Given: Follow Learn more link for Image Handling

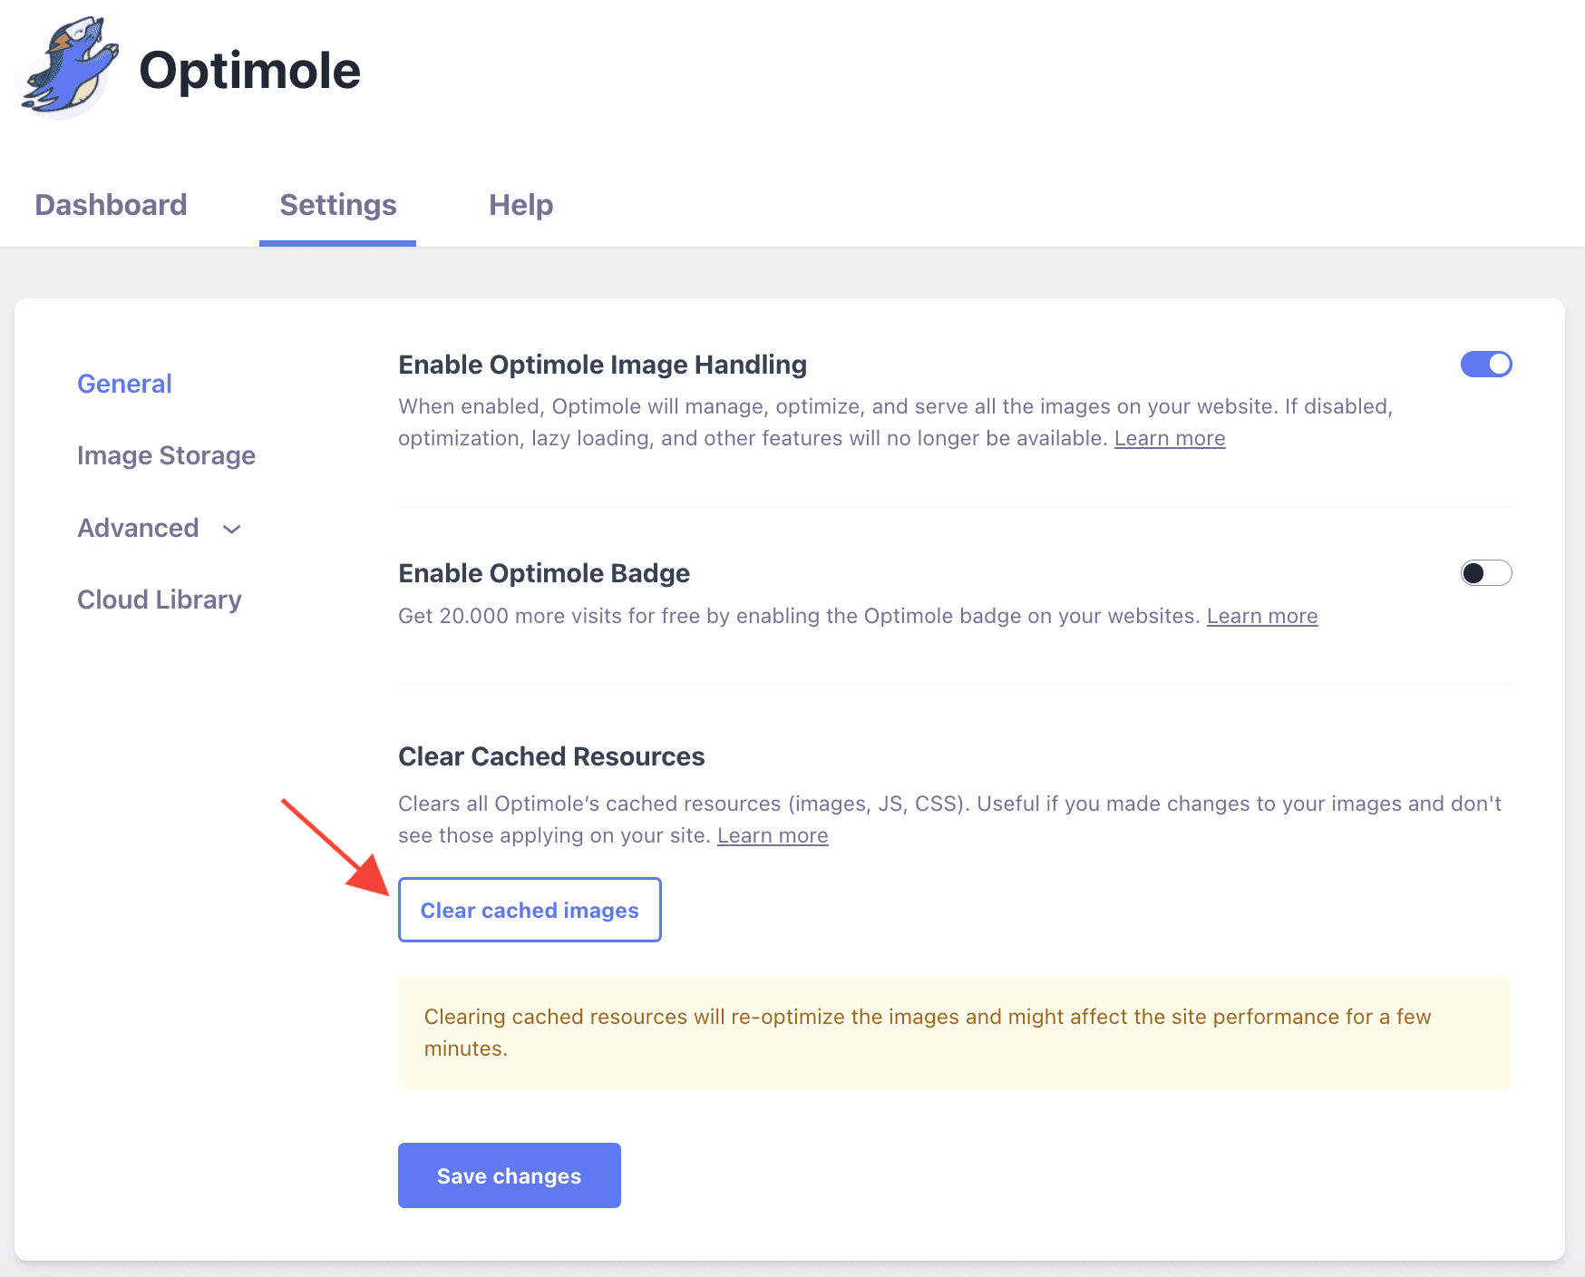Looking at the screenshot, I should tap(1170, 438).
